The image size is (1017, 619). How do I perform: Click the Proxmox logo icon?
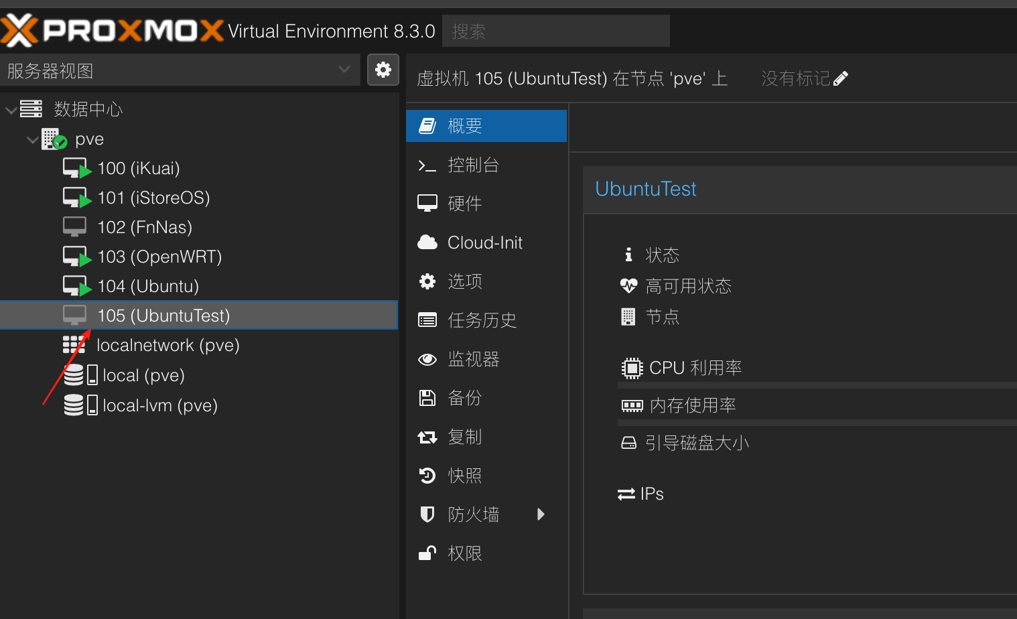pos(19,30)
